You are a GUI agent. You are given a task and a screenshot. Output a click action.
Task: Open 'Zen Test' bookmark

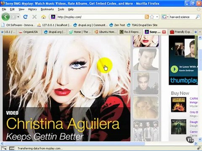point(117,25)
